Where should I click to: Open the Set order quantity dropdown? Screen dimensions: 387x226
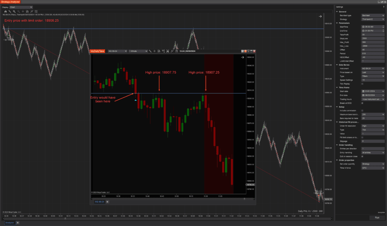click(x=373, y=164)
